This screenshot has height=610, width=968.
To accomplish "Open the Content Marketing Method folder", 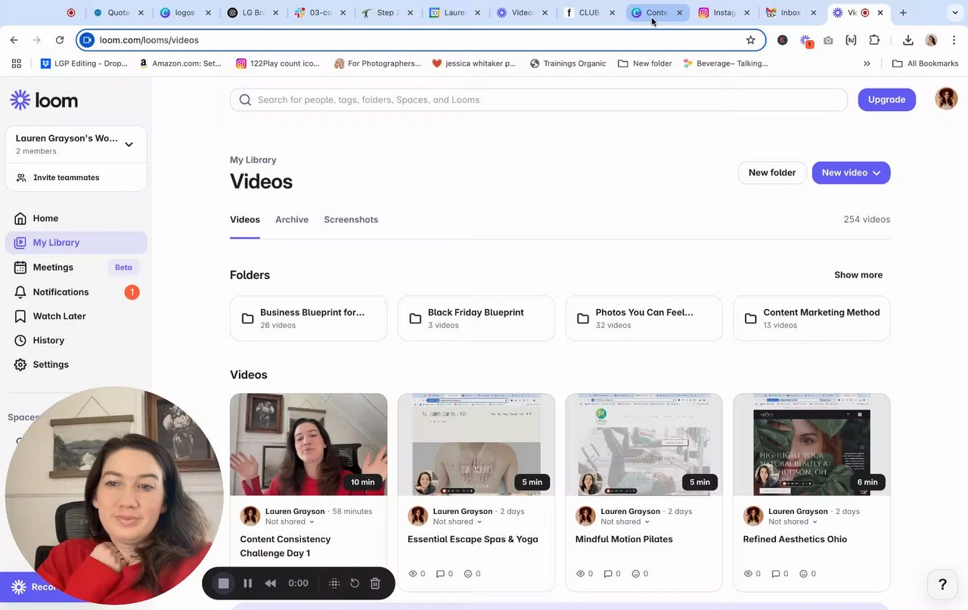I will tap(811, 318).
